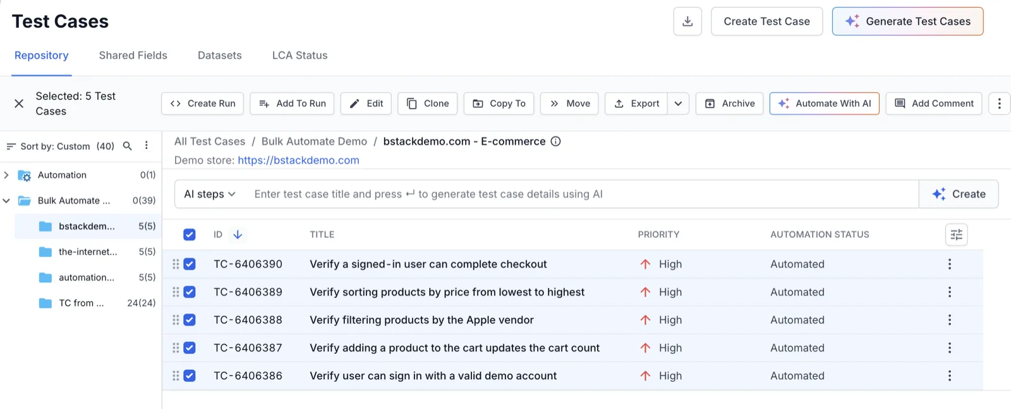Click the sort icon beside Sort by: Custom

[x=11, y=146]
